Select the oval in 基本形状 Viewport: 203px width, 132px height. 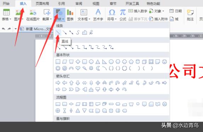click(x=111, y=62)
